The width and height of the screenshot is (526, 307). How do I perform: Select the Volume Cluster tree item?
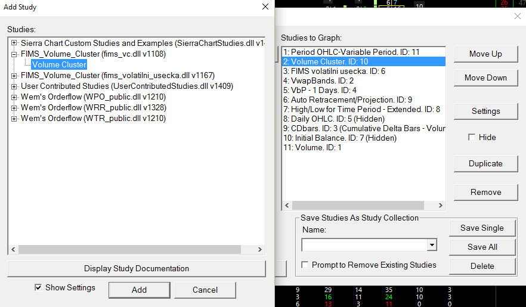pyautogui.click(x=59, y=64)
